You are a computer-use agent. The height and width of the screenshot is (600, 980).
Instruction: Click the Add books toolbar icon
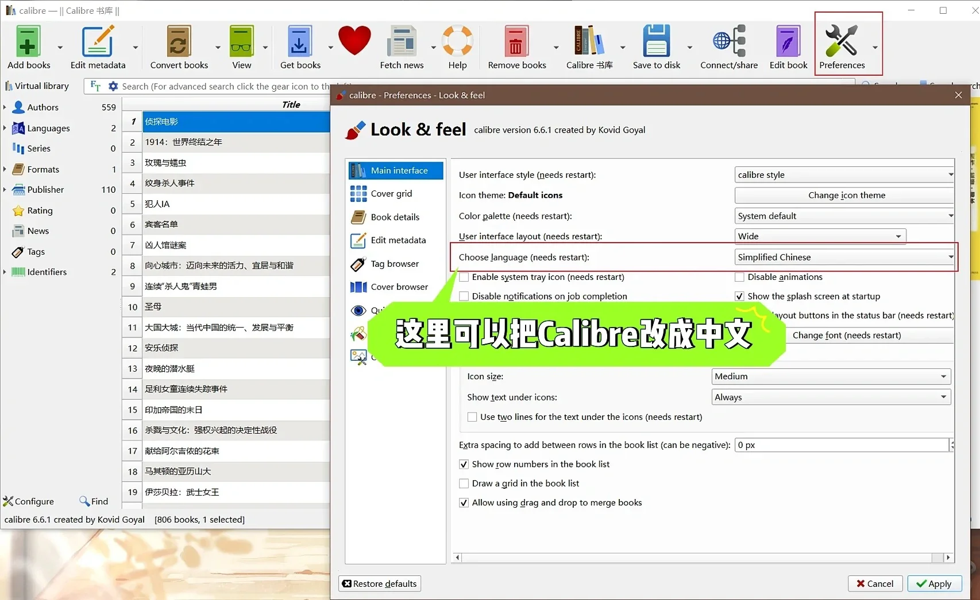pyautogui.click(x=28, y=41)
